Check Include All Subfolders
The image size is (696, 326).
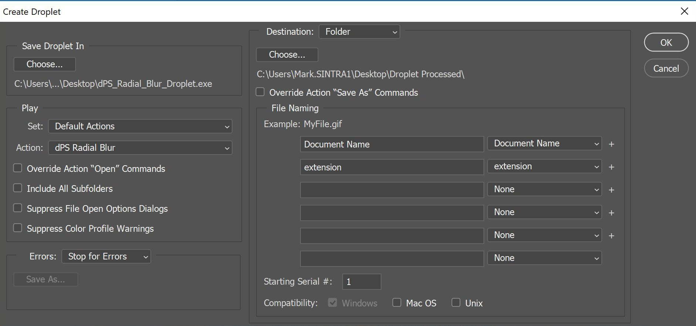pos(18,188)
